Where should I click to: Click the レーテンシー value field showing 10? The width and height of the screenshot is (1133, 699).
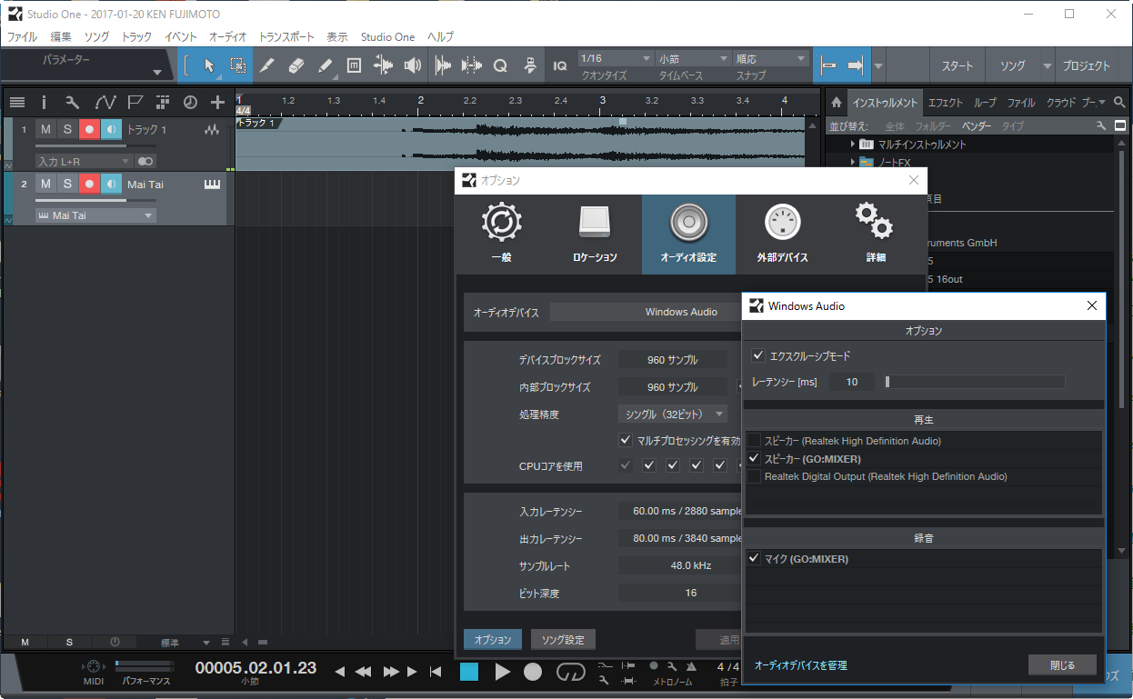click(852, 382)
